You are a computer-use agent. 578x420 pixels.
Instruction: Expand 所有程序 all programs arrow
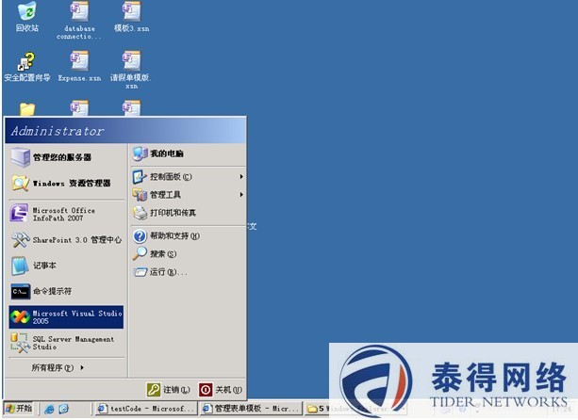pyautogui.click(x=82, y=367)
